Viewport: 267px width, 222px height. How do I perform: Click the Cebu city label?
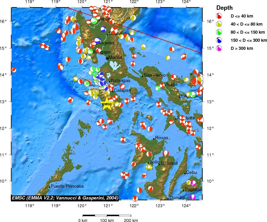tap(191, 173)
